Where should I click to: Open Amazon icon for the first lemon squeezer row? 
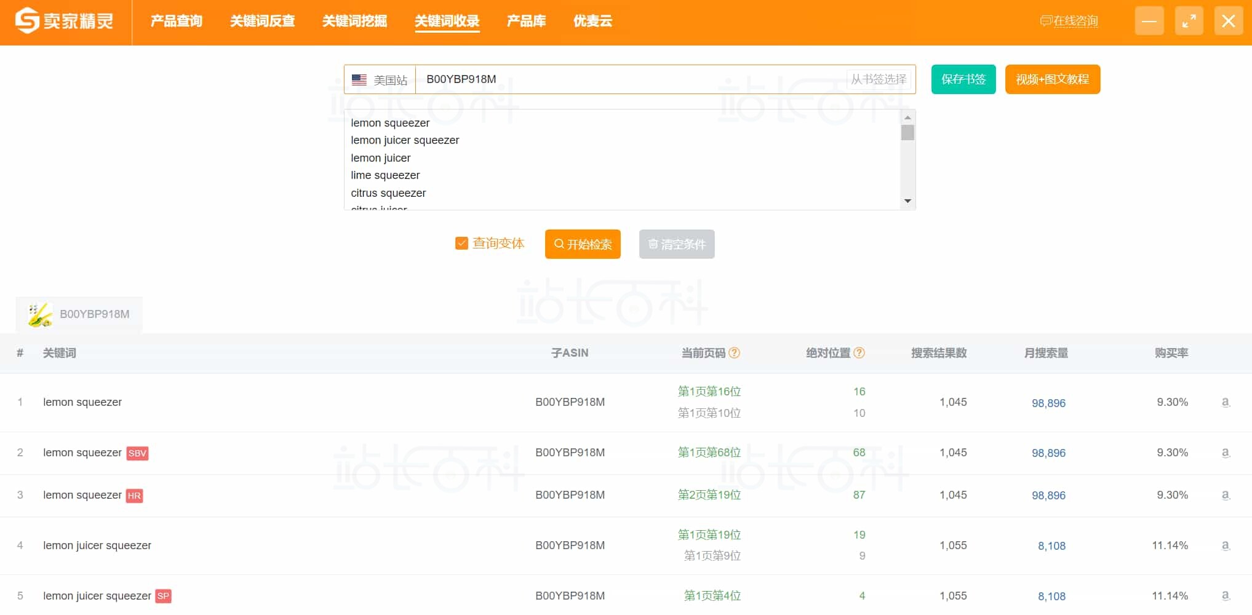[1226, 402]
